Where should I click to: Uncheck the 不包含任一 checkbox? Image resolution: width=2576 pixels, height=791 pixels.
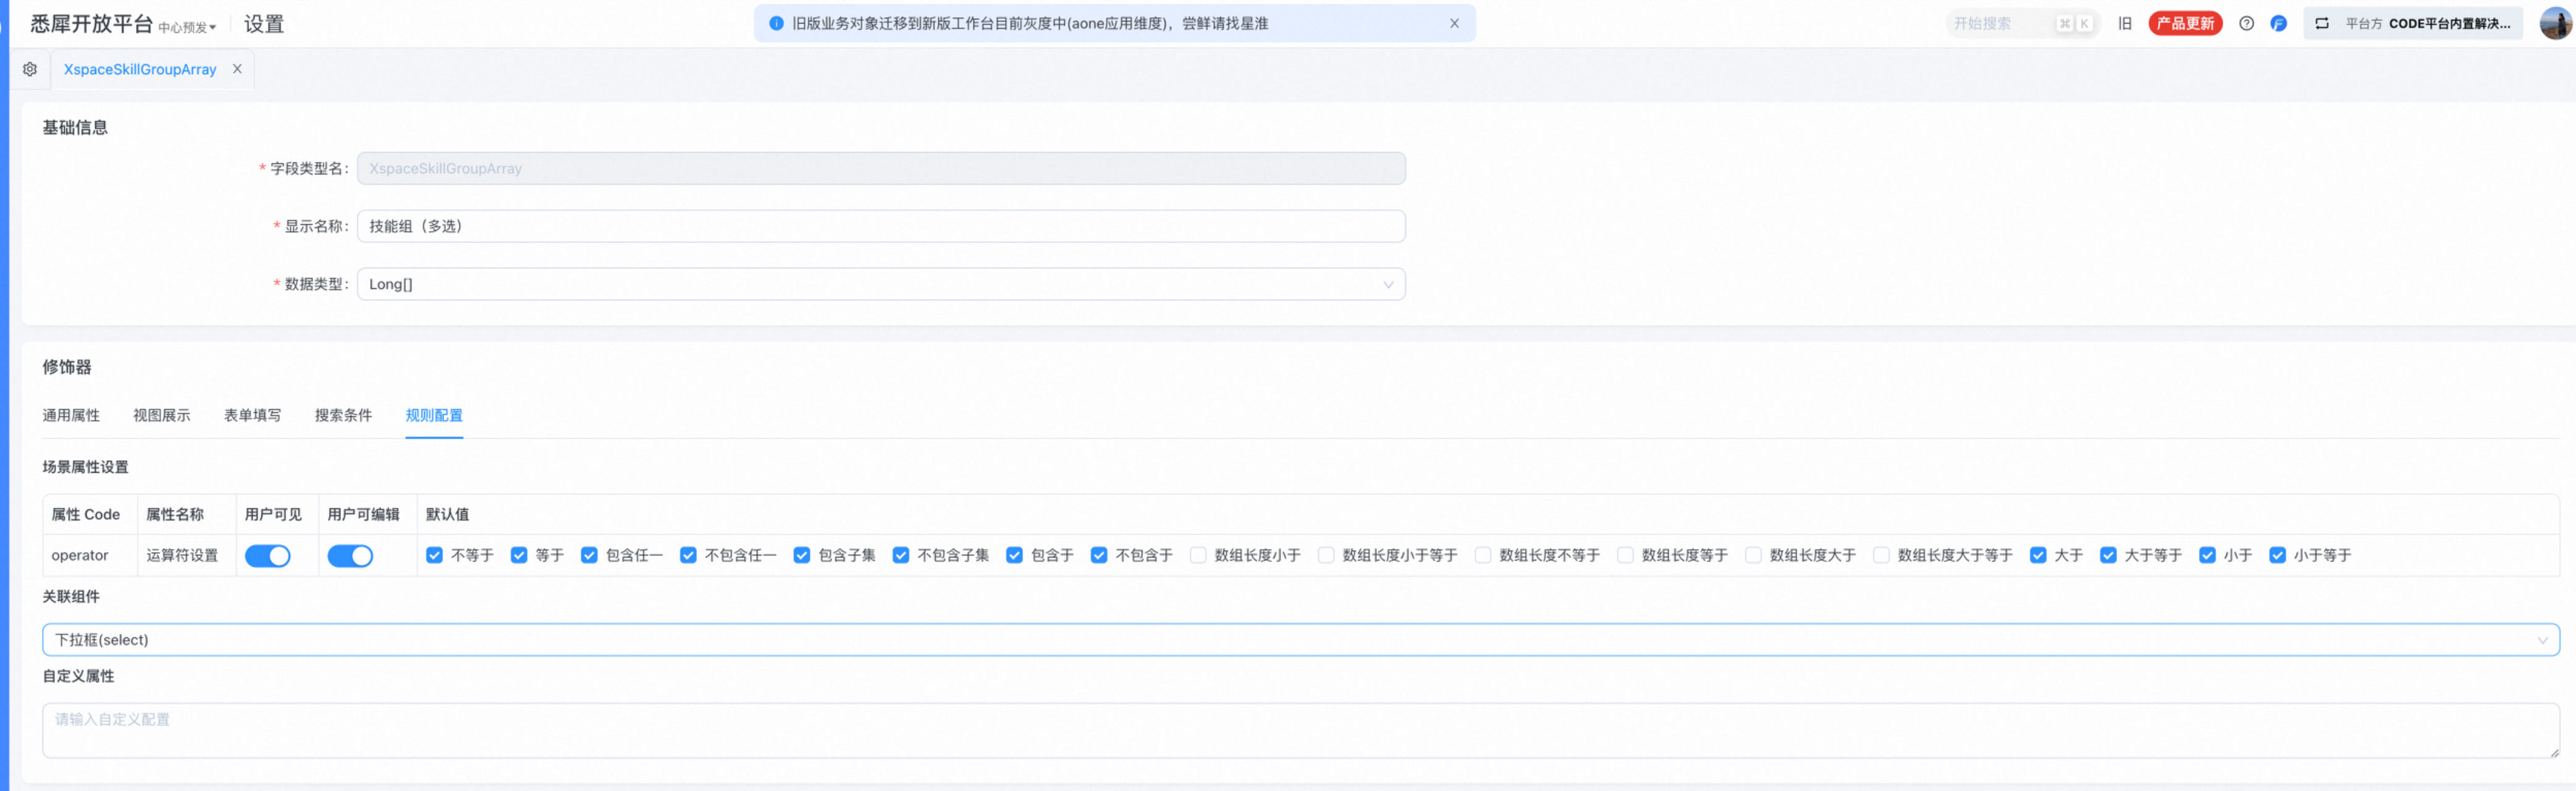[x=688, y=555]
